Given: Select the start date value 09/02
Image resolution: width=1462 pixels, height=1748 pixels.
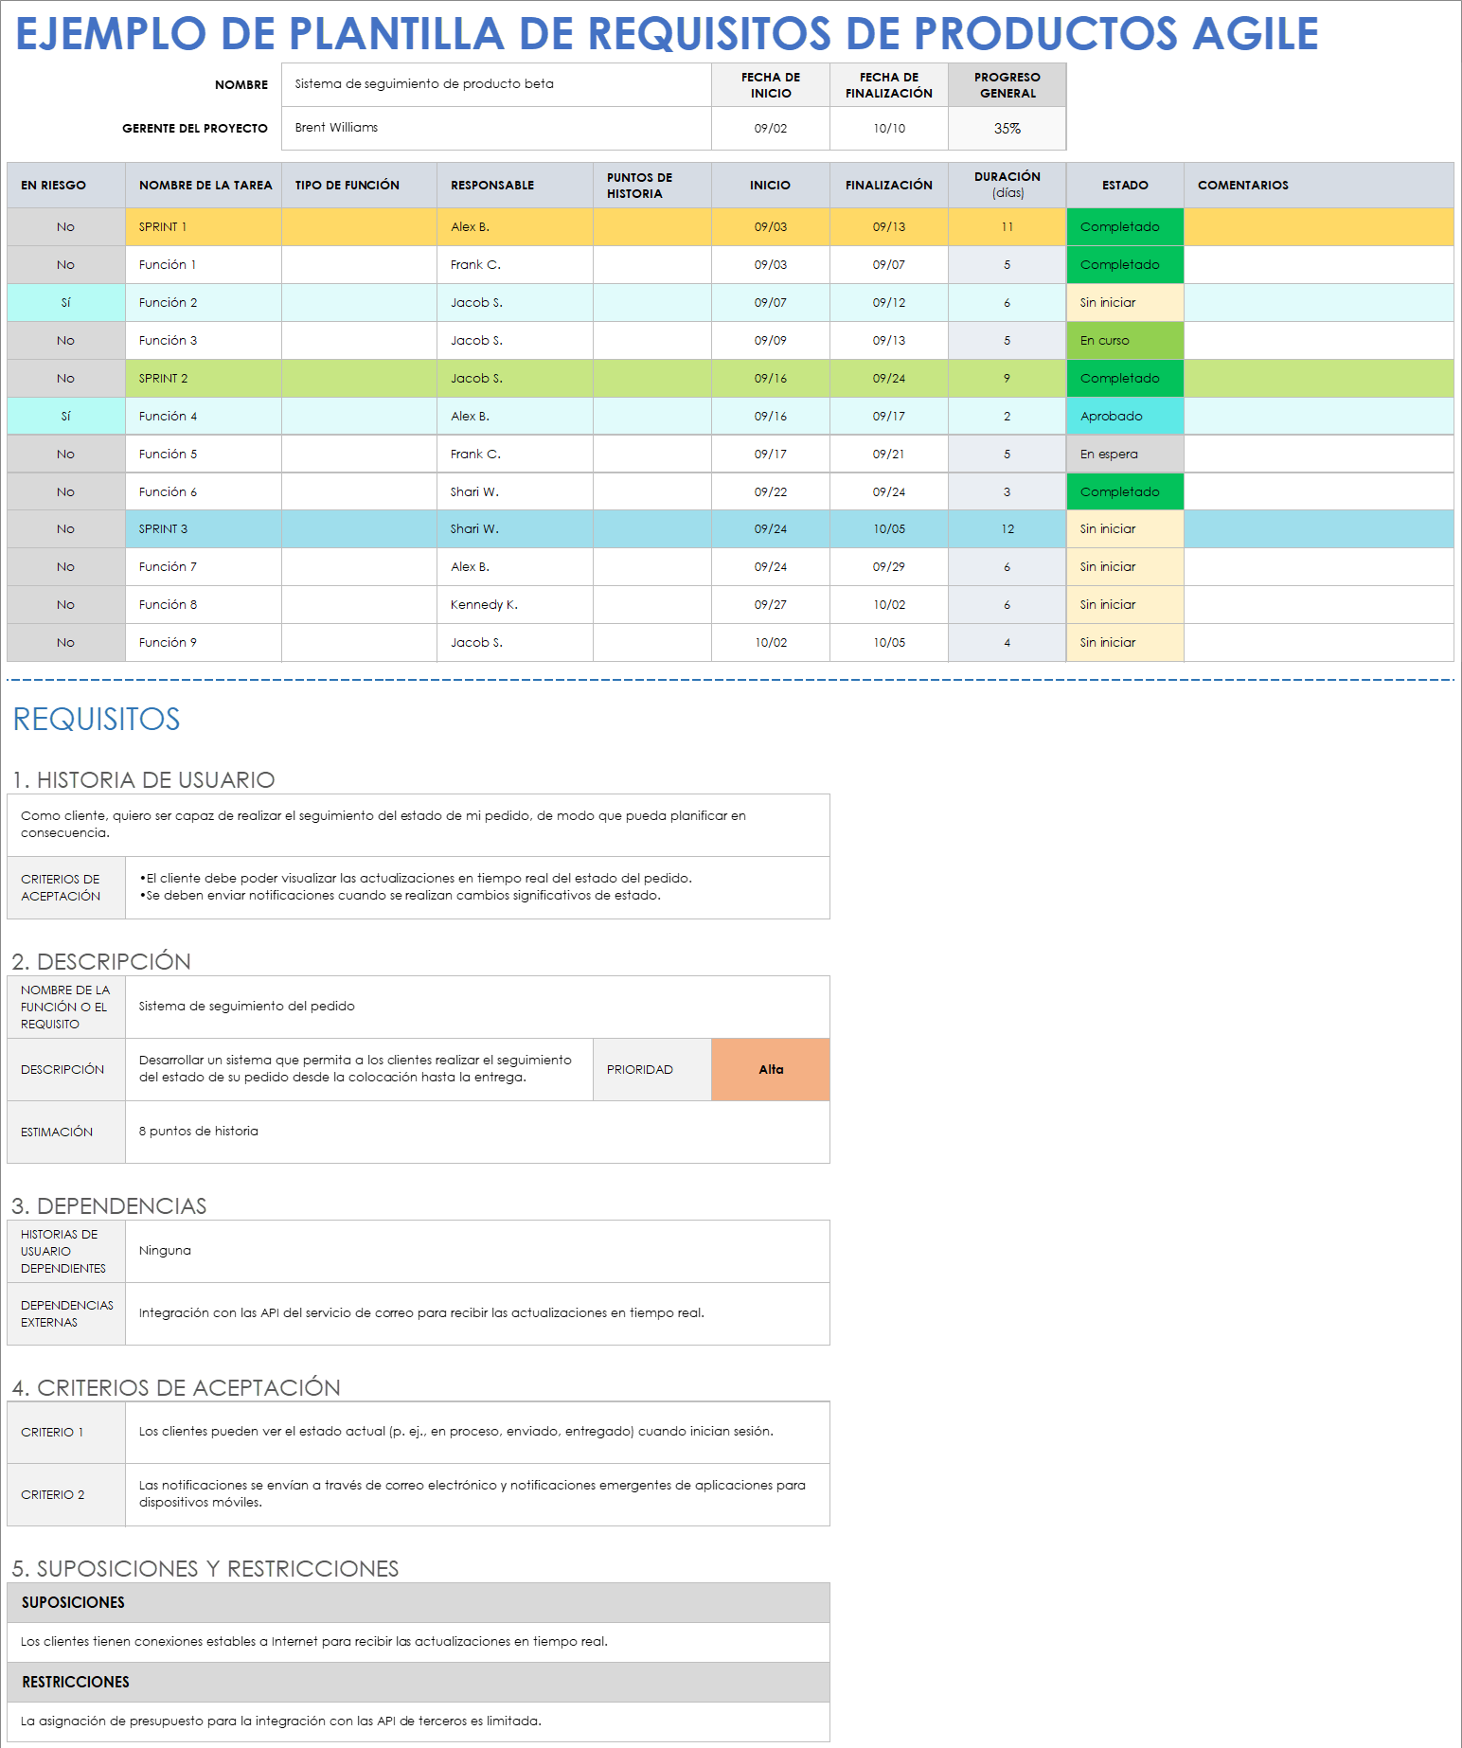Looking at the screenshot, I should point(771,128).
